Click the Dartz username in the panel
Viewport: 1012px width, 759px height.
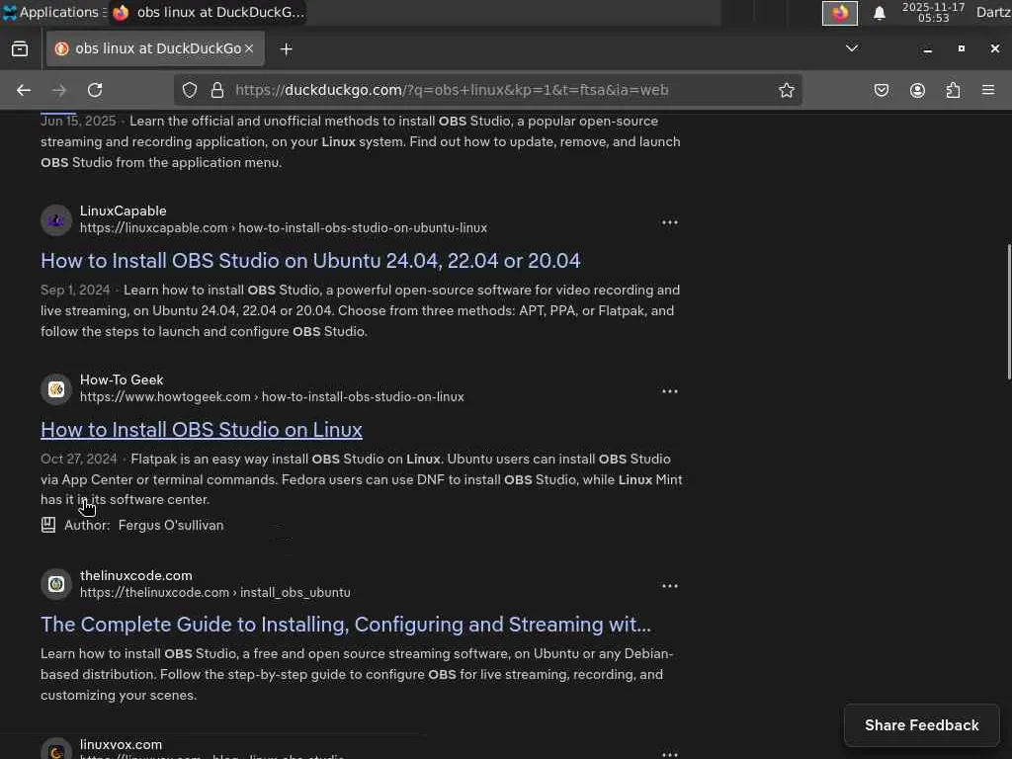click(993, 12)
